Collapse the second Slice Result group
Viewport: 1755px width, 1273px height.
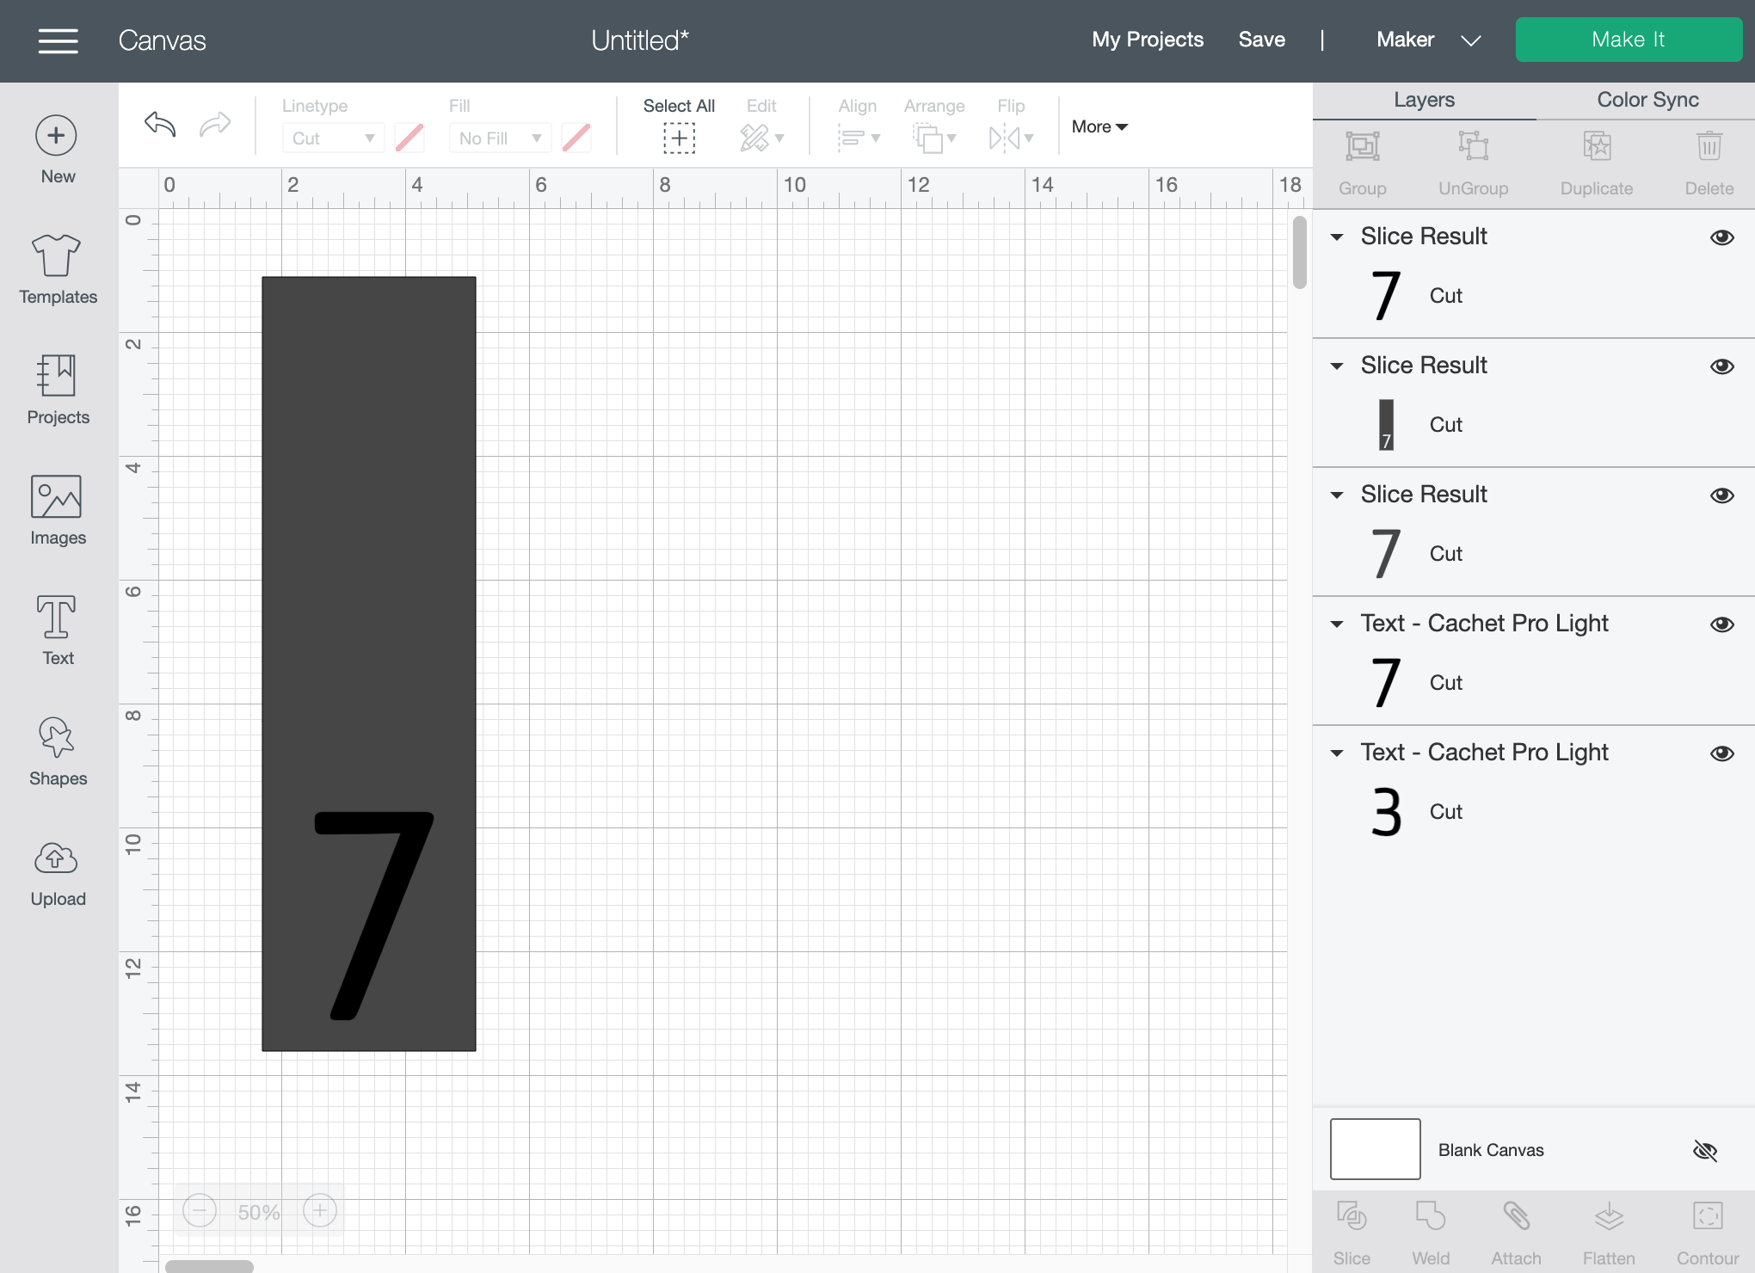(x=1337, y=366)
